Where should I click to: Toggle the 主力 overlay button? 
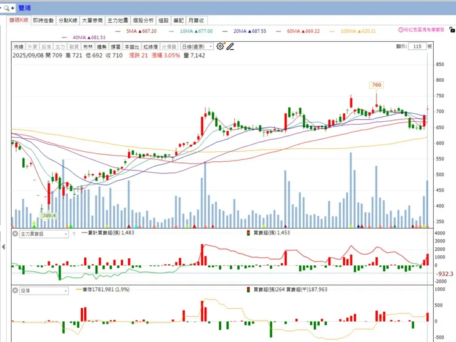point(60,47)
